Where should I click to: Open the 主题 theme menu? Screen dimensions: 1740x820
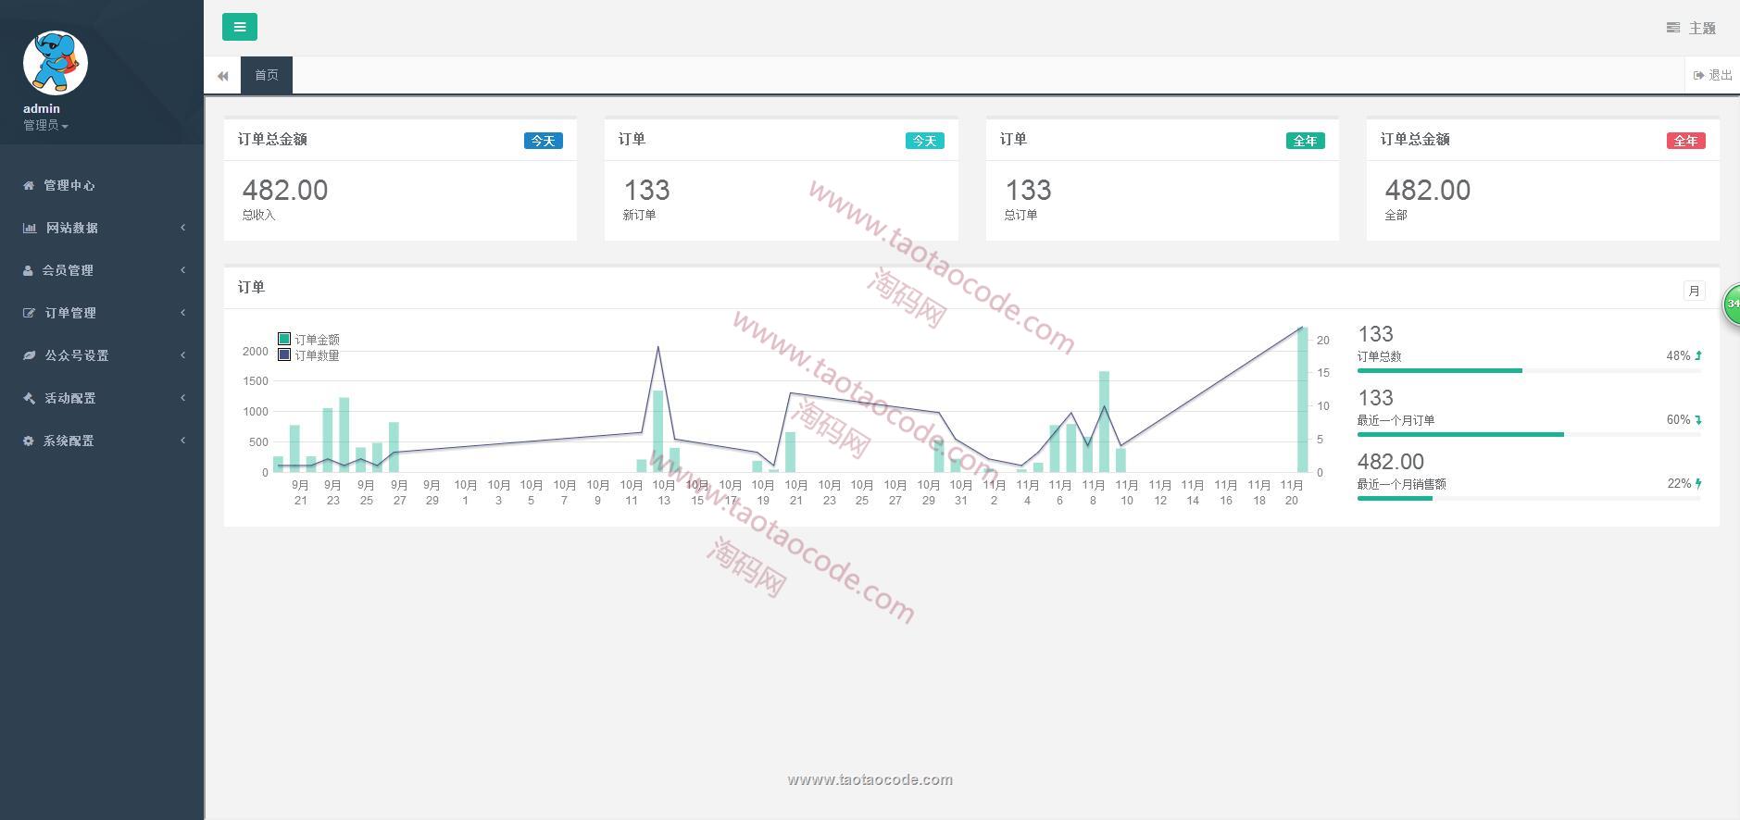tap(1691, 28)
